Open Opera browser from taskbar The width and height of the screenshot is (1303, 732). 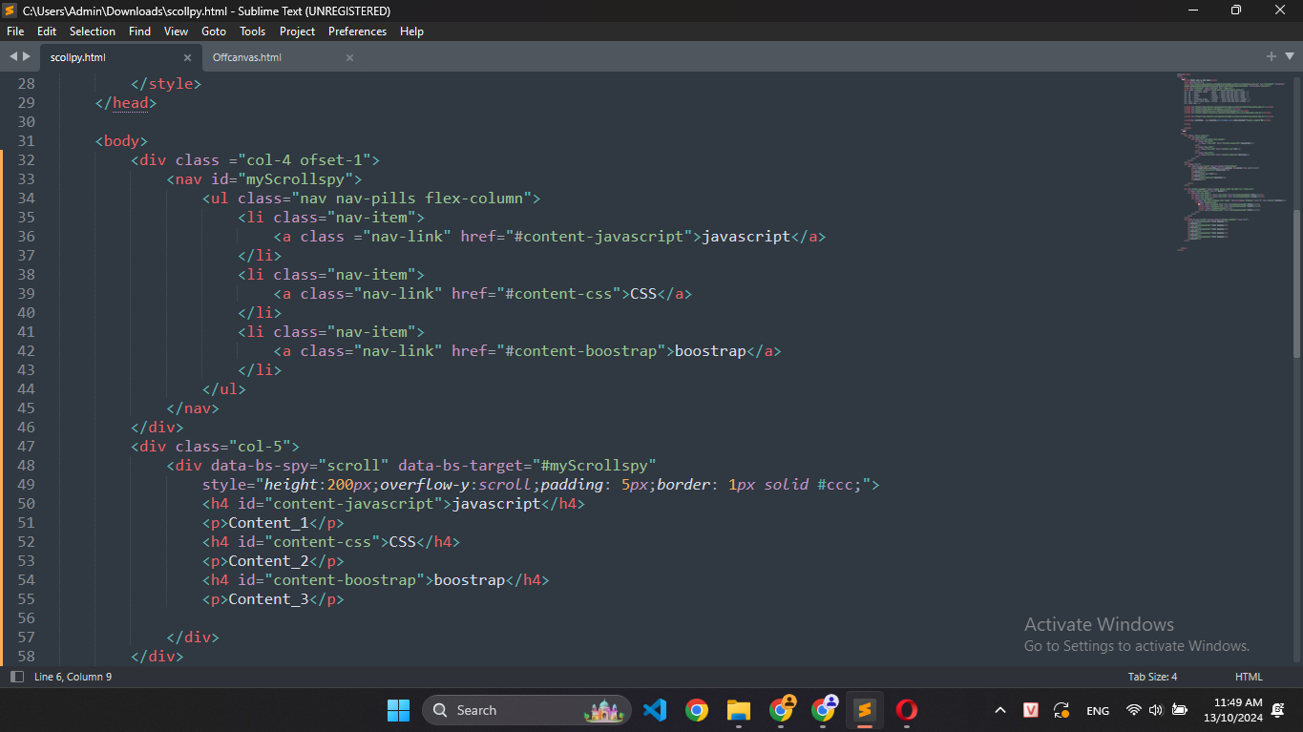[907, 710]
